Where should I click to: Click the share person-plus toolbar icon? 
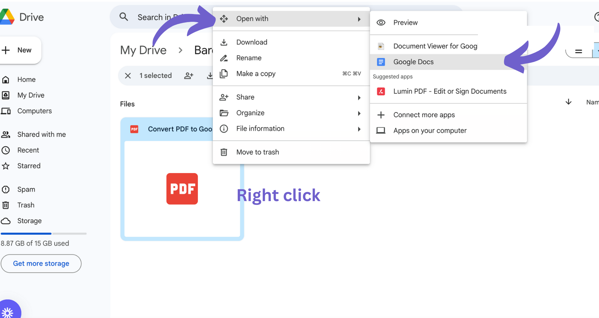(189, 75)
